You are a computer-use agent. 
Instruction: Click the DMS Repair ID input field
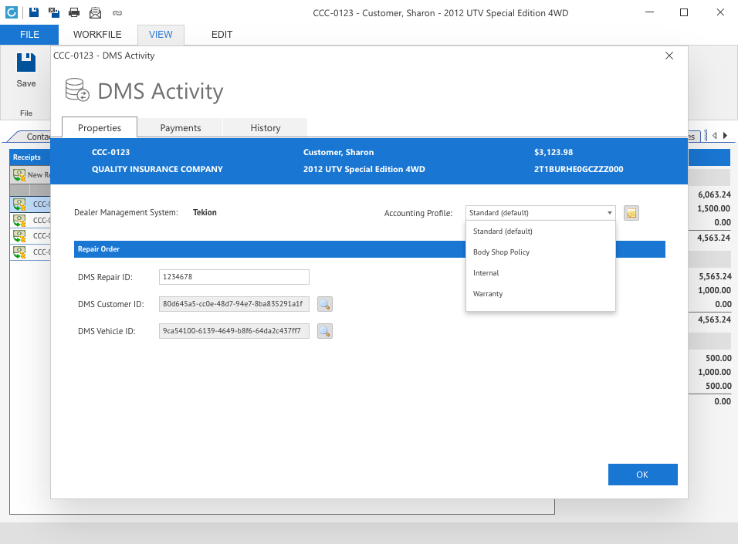234,277
